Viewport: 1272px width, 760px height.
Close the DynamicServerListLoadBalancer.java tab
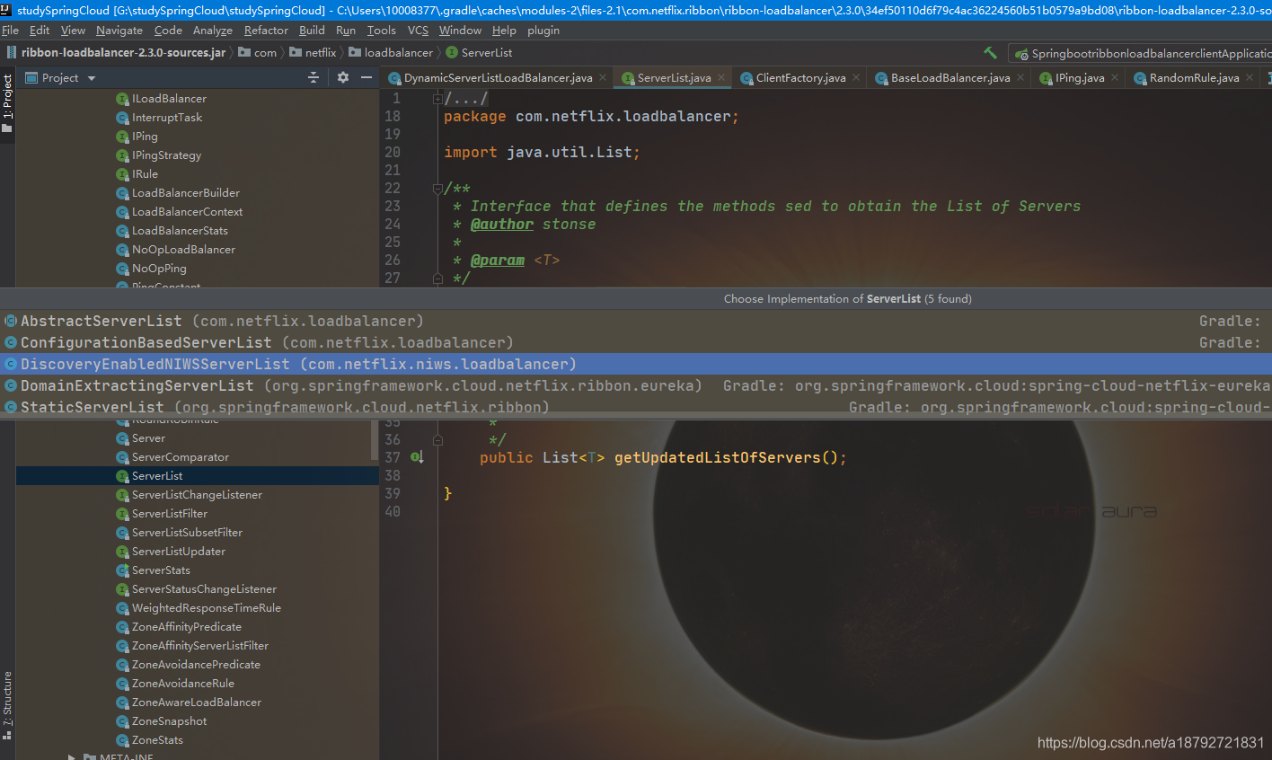(603, 78)
